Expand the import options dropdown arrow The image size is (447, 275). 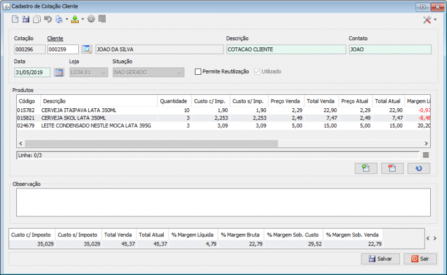[x=83, y=20]
